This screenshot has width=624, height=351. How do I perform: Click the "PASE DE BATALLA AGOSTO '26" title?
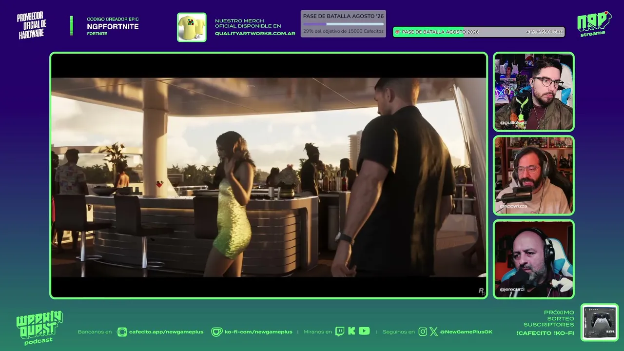tap(343, 16)
